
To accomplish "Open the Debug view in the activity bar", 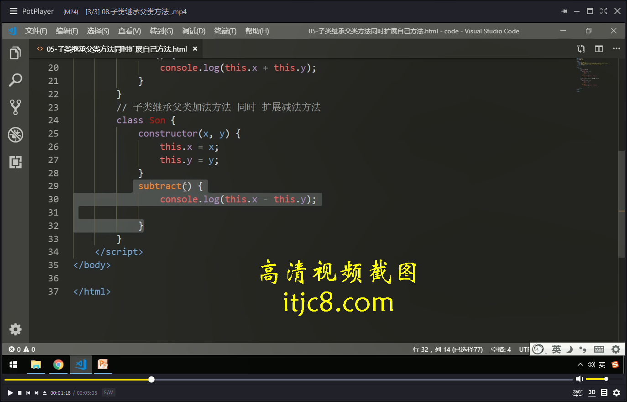I will coord(16,134).
